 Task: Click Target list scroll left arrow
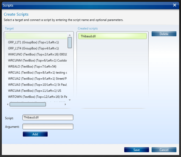pyautogui.click(x=7, y=104)
